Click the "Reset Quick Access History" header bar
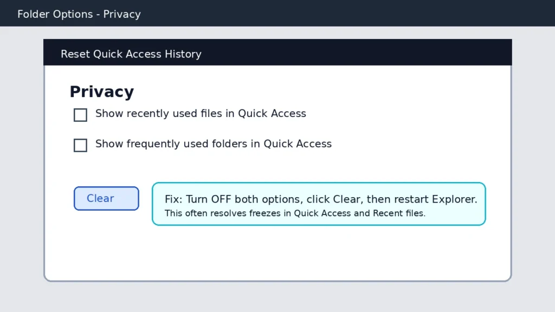This screenshot has width=555, height=312. tap(277, 52)
